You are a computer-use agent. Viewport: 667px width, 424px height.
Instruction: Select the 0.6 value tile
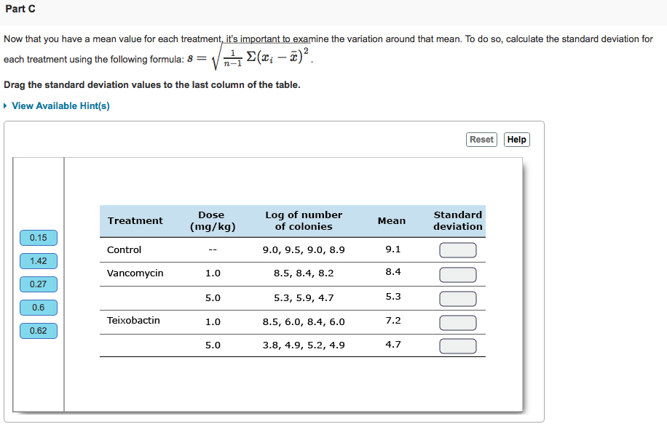(39, 308)
